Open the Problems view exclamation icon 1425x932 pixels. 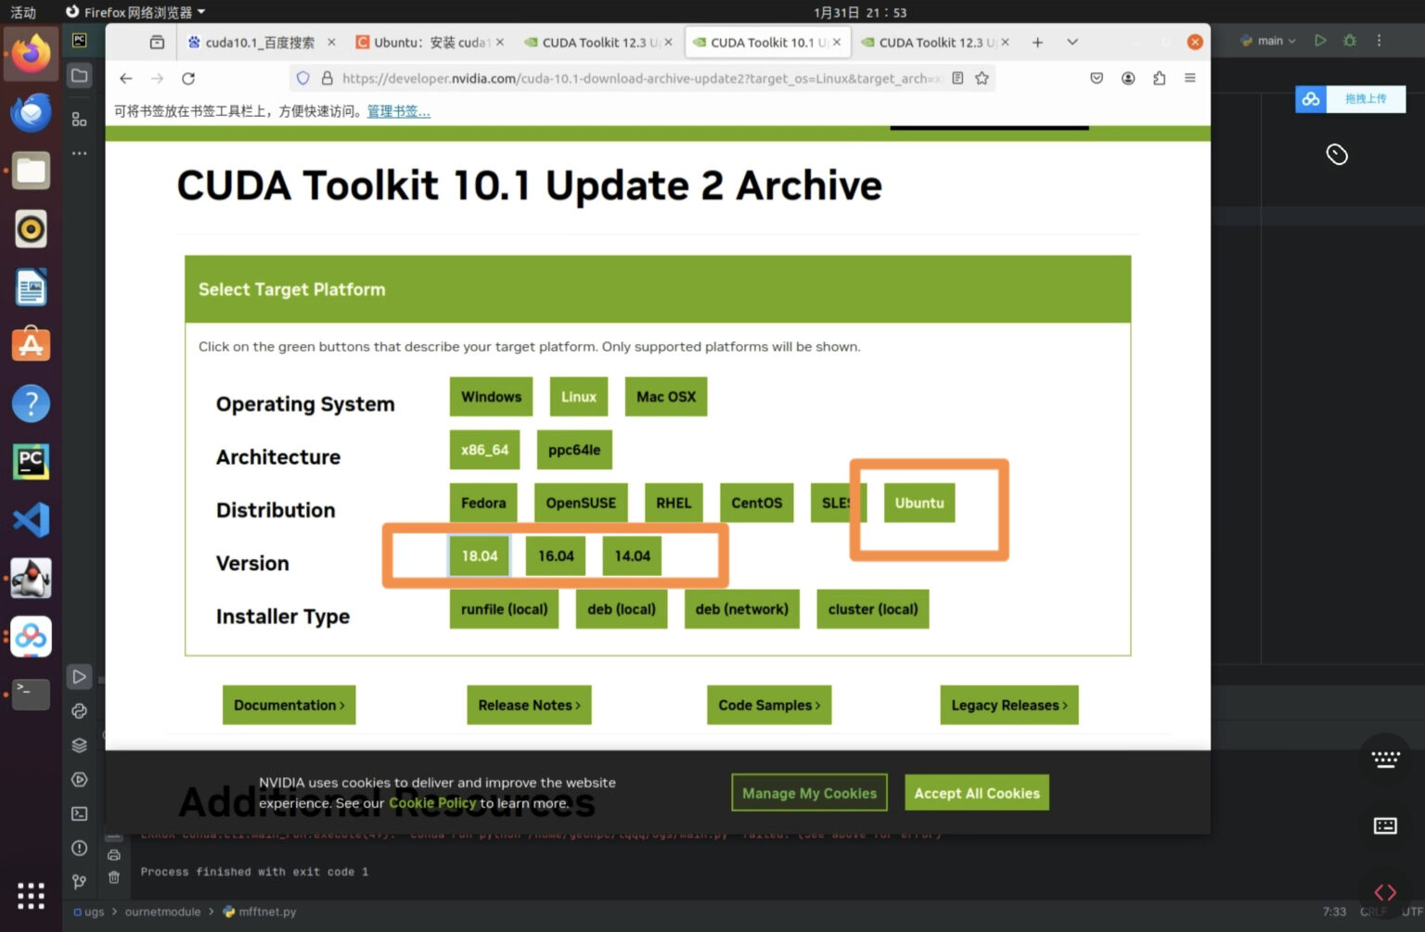tap(80, 848)
